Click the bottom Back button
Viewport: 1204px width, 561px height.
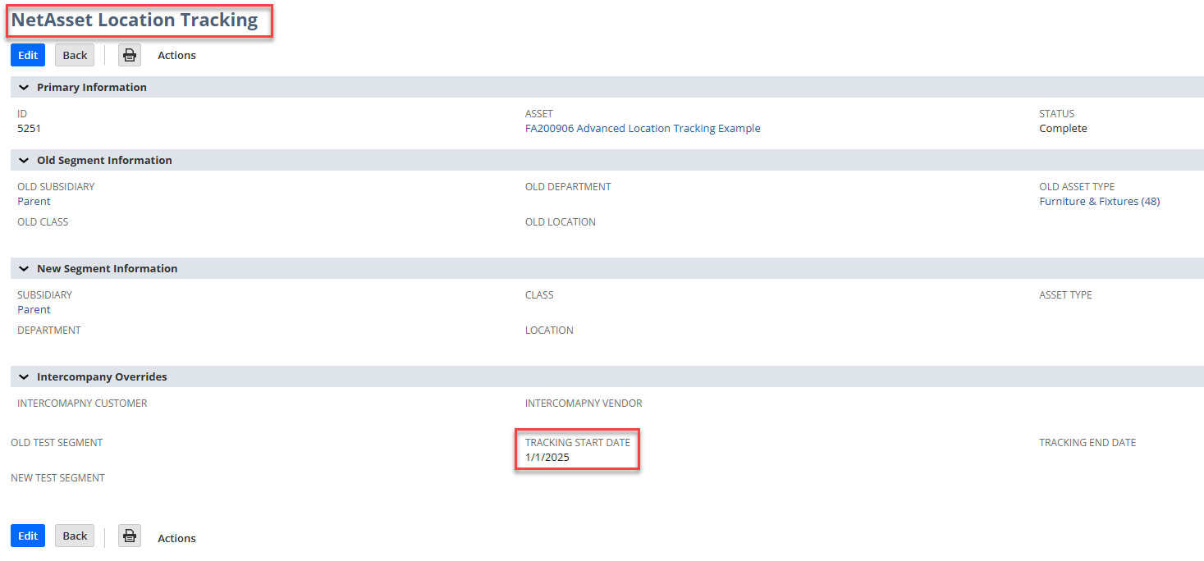coord(75,536)
